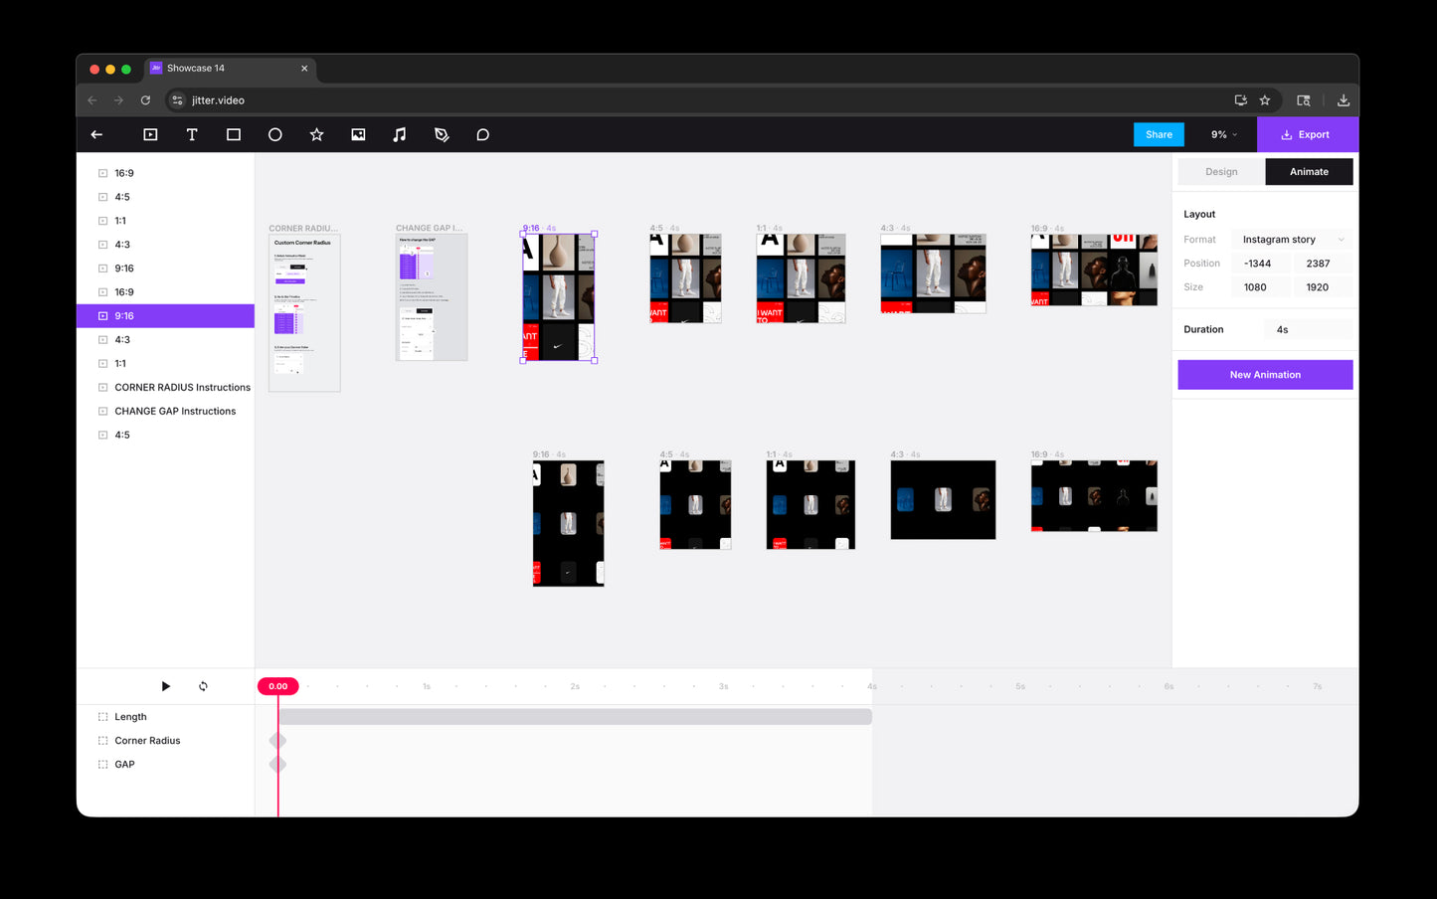The height and width of the screenshot is (899, 1437).
Task: Select the Rectangle shape tool
Action: click(234, 134)
